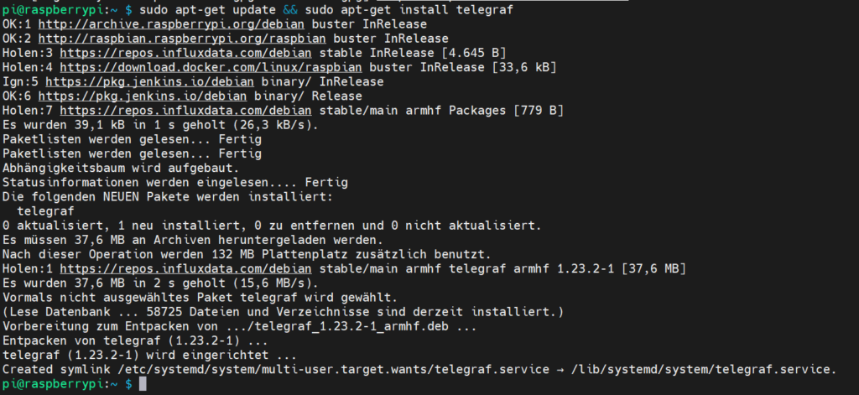Click the 'sudo apt-get update' command text
The width and height of the screenshot is (859, 395).
213,10
